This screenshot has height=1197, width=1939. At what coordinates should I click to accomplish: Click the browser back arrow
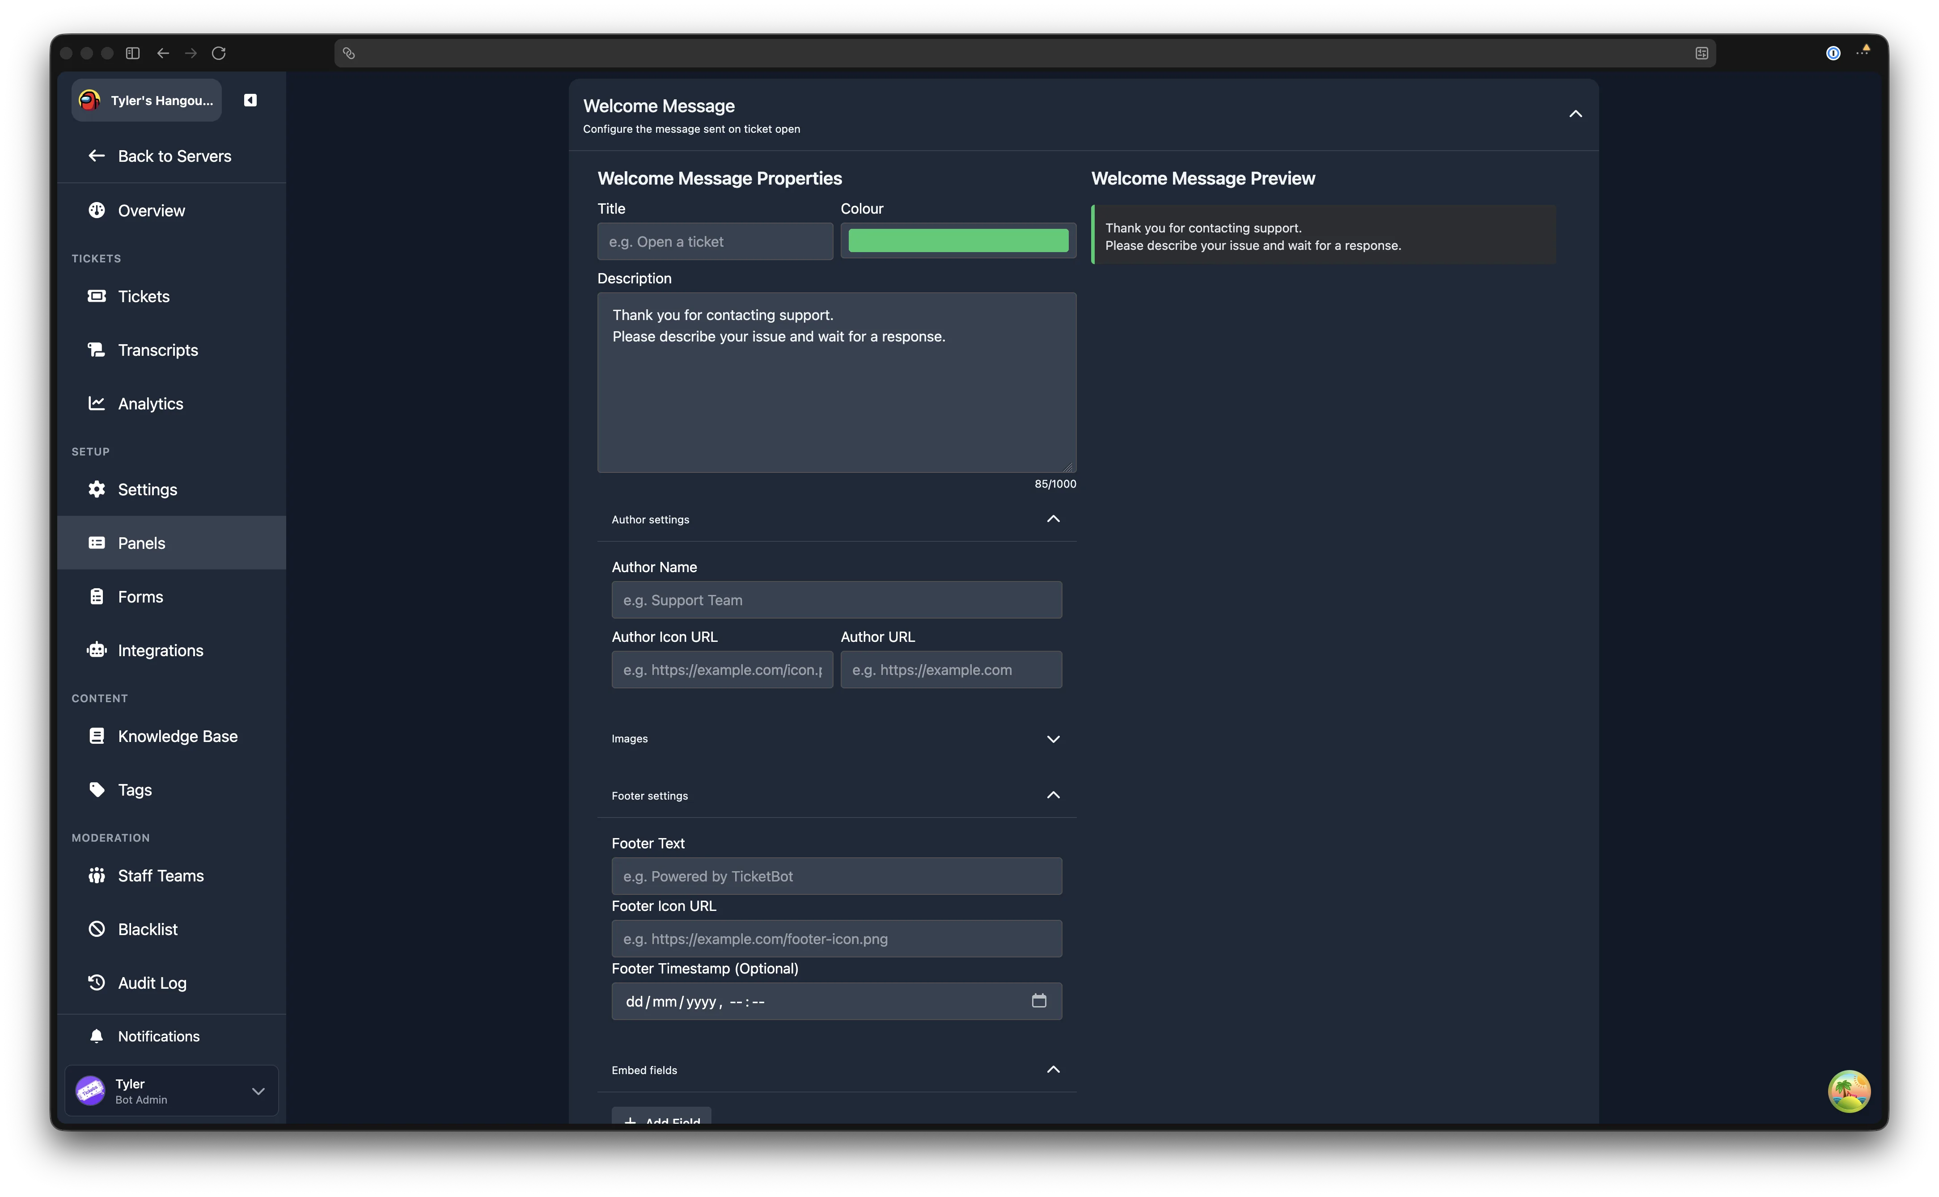tap(163, 53)
